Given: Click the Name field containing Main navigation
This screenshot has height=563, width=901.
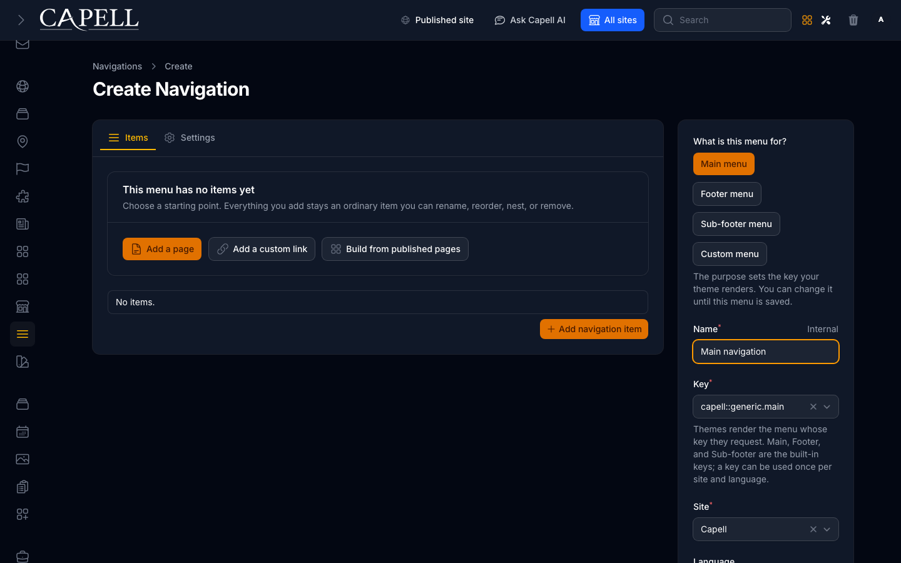Looking at the screenshot, I should [x=766, y=352].
